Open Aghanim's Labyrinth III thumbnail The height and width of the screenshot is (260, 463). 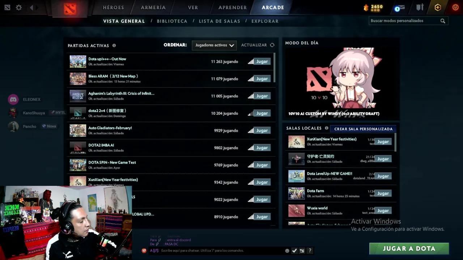[78, 96]
